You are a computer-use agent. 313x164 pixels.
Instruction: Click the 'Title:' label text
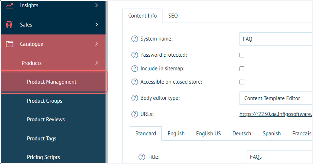pos(153,157)
